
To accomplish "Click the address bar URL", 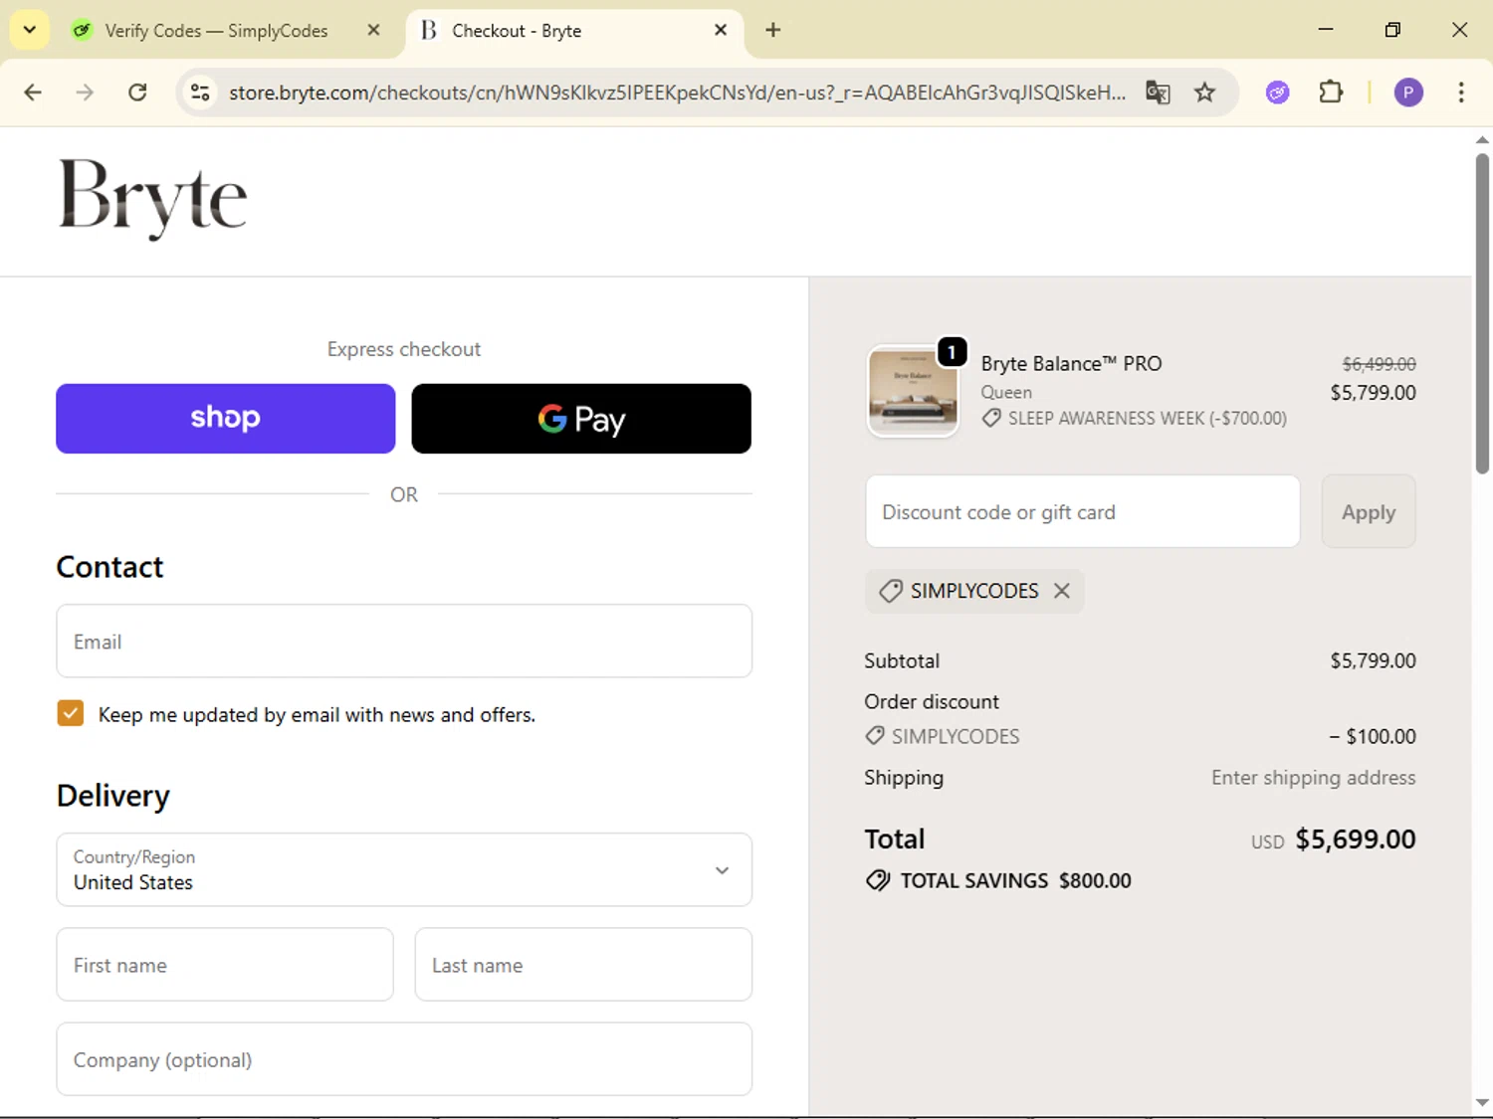I will (x=677, y=93).
